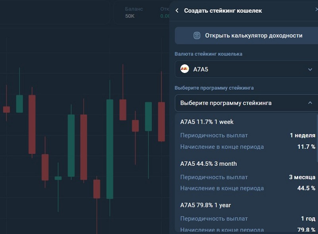Click the 44.5 % accrual value

tap(306, 188)
